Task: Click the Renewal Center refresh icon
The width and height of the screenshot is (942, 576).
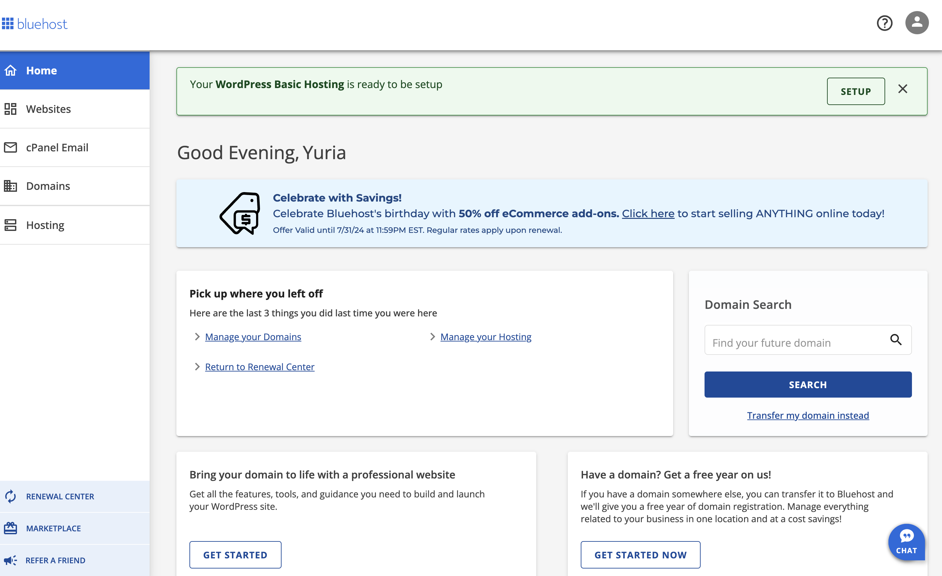Action: pyautogui.click(x=10, y=496)
